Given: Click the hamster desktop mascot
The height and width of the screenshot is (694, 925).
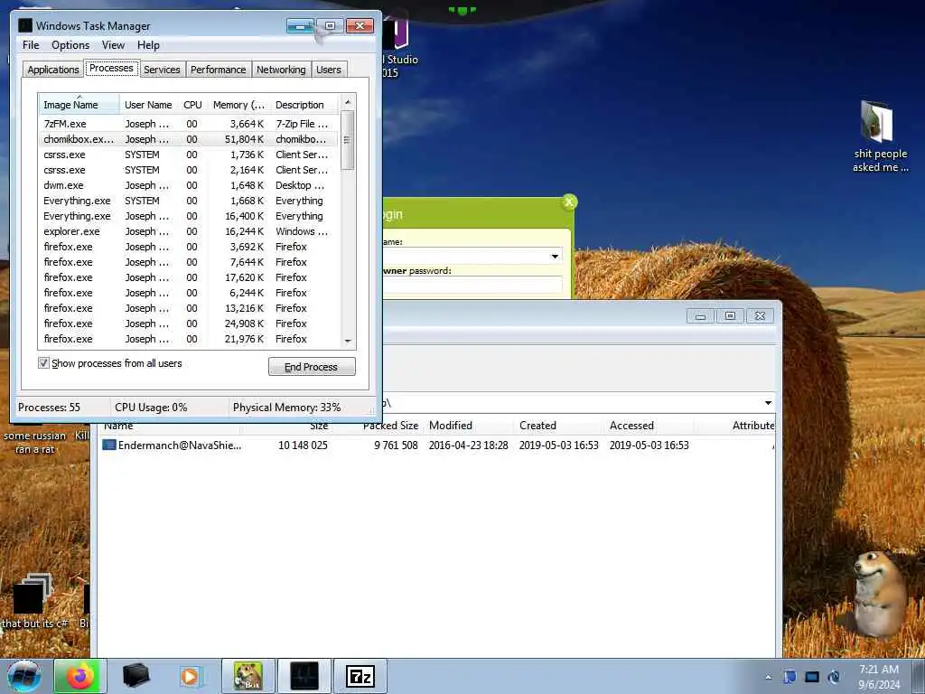Looking at the screenshot, I should click(880, 595).
